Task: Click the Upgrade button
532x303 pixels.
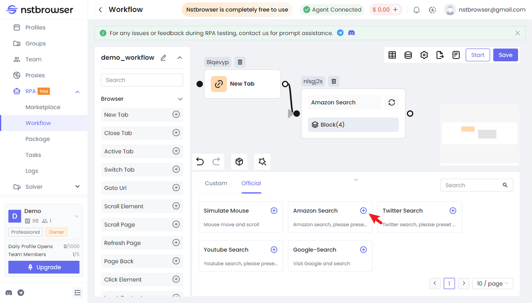Action: (44, 267)
